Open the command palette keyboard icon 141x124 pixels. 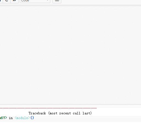pos(57,1)
